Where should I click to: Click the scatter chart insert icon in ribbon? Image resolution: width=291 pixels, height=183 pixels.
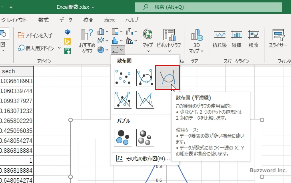point(115,50)
